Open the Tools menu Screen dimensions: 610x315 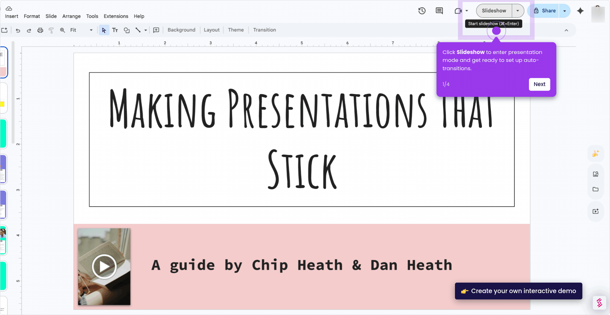pos(92,16)
